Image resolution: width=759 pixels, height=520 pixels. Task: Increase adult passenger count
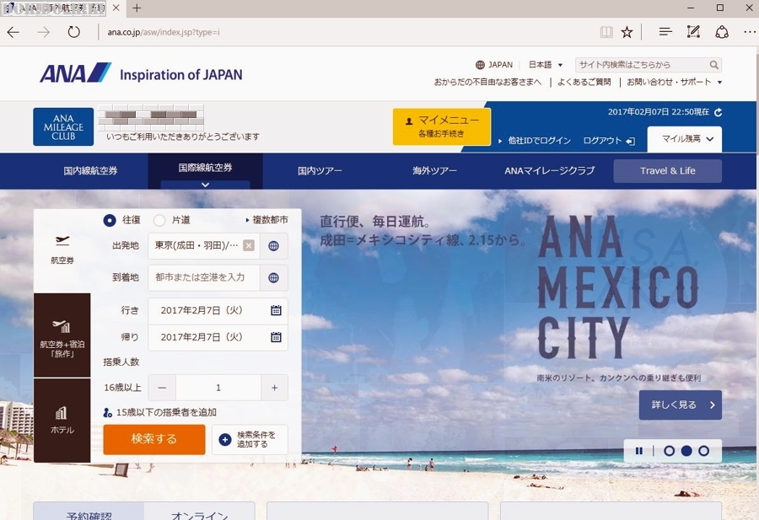(x=274, y=388)
